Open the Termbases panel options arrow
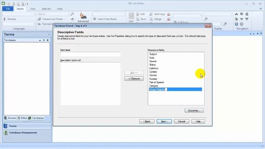Screen dimensions: 265x149 click(x=40, y=40)
